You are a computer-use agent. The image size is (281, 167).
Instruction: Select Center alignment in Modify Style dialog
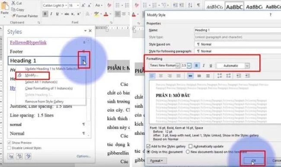(x=161, y=76)
